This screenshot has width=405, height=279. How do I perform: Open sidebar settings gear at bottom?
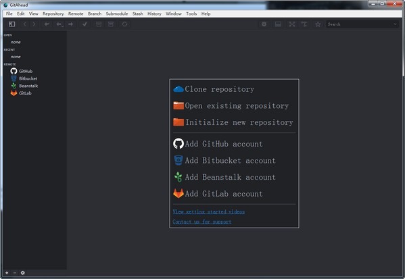tap(23, 273)
